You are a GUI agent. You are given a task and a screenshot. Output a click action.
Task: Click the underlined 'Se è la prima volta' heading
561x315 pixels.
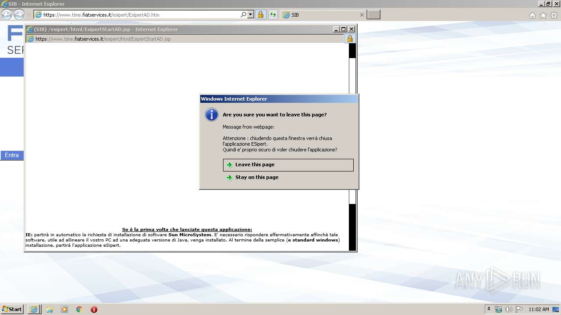(187, 230)
